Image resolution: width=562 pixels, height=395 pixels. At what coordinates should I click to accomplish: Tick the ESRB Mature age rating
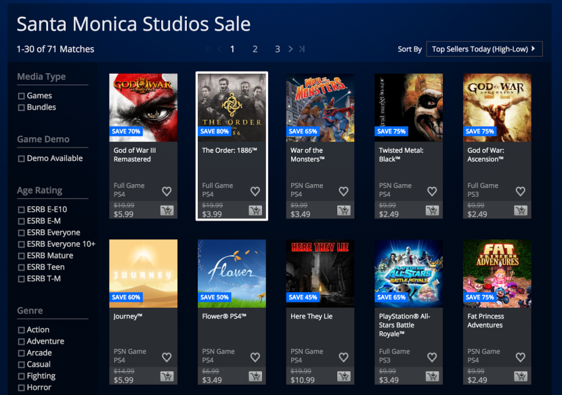(x=22, y=256)
